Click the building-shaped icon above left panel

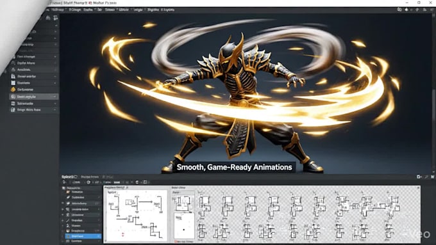[48, 18]
